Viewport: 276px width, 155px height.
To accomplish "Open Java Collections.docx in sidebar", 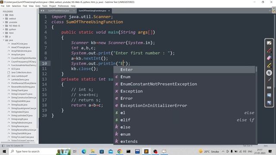I will click(21, 72).
